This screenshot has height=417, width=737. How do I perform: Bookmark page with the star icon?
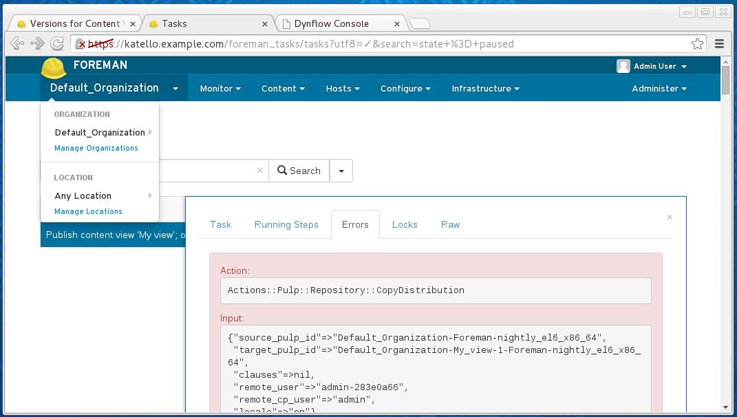click(698, 44)
